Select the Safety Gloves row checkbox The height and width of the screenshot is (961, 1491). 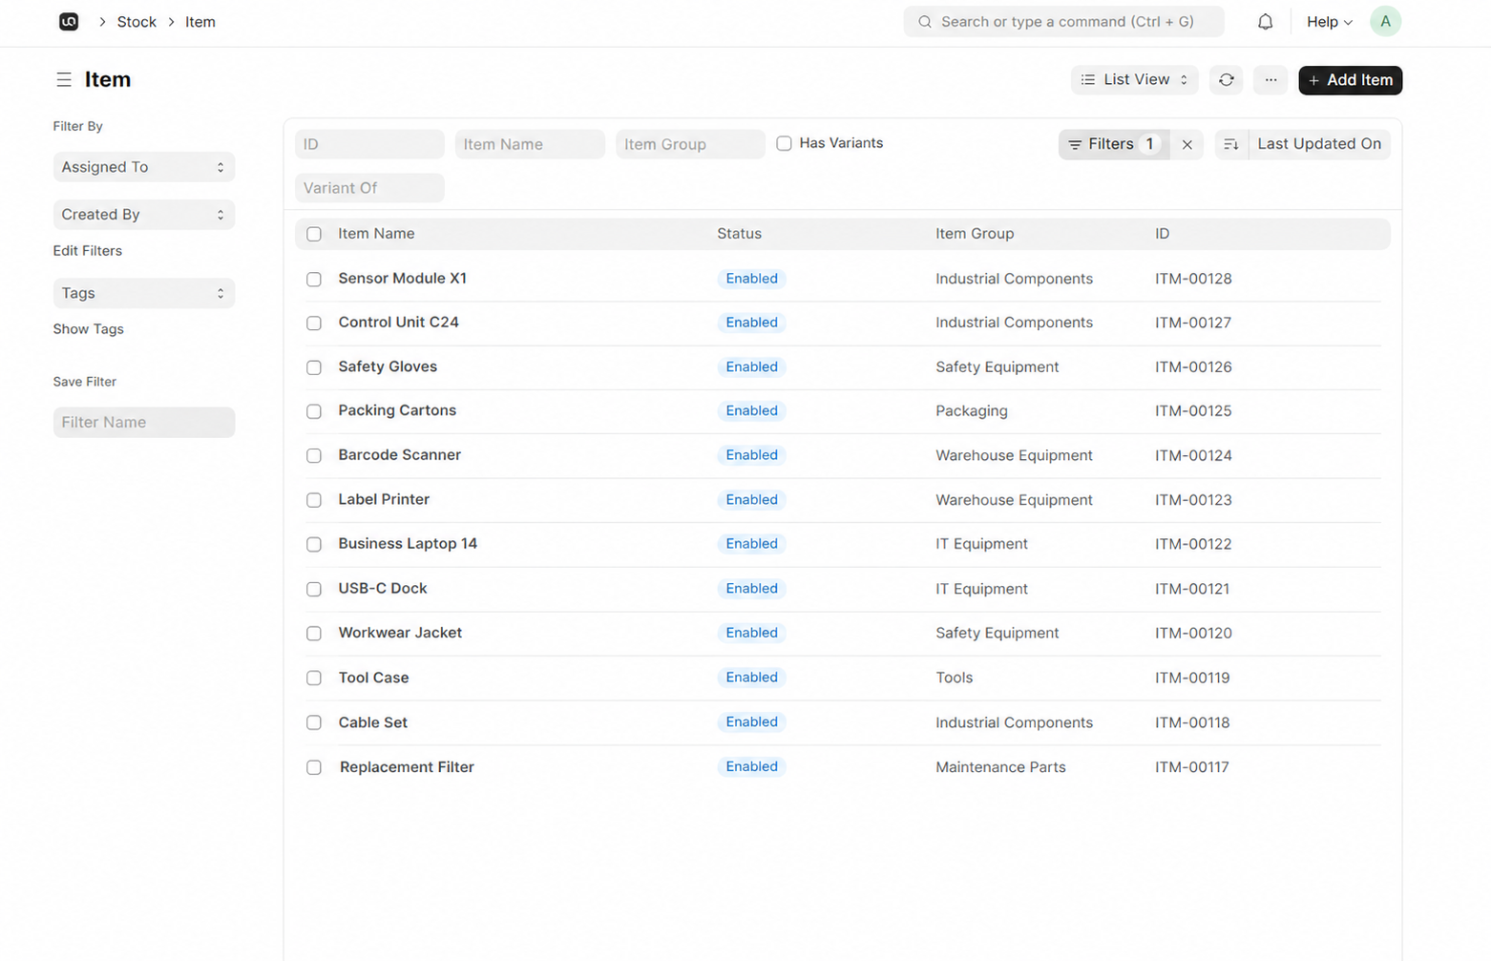coord(314,367)
